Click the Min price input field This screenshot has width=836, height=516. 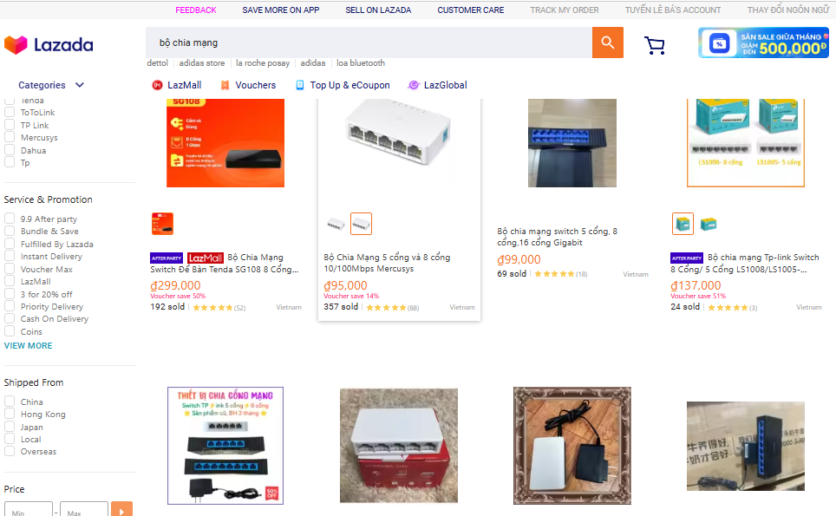point(29,510)
